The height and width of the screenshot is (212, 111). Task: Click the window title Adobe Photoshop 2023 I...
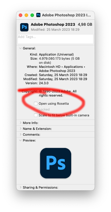tap(66, 15)
